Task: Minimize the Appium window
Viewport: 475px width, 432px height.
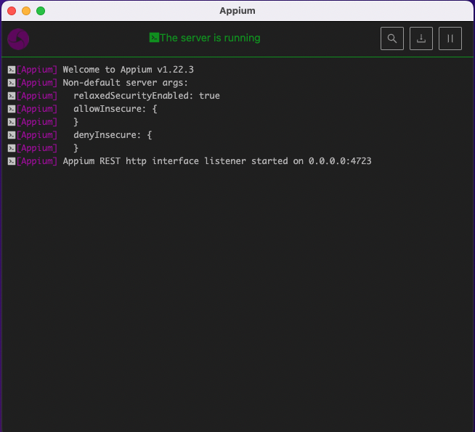Action: (x=26, y=11)
